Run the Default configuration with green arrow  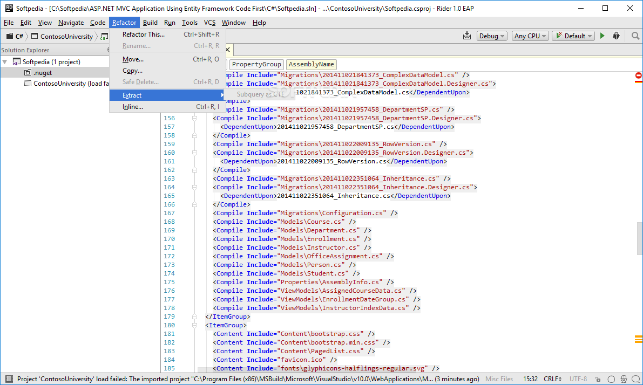point(603,36)
